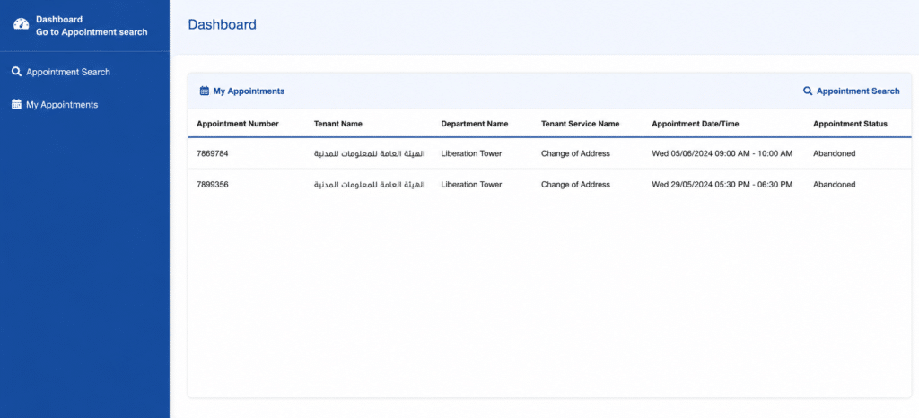Click the Tenant Name column header
This screenshot has width=919, height=418.
coord(338,124)
